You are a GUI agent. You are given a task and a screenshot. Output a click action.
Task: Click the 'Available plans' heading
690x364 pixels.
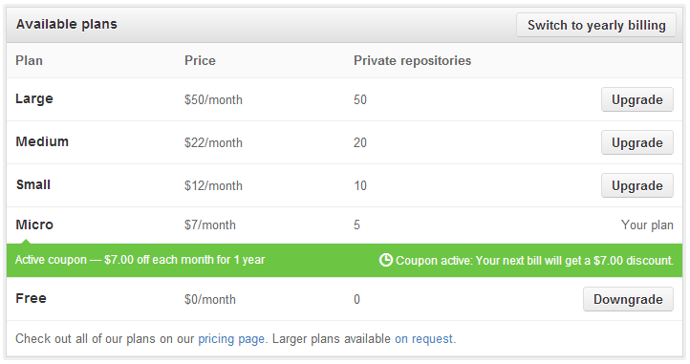point(67,24)
